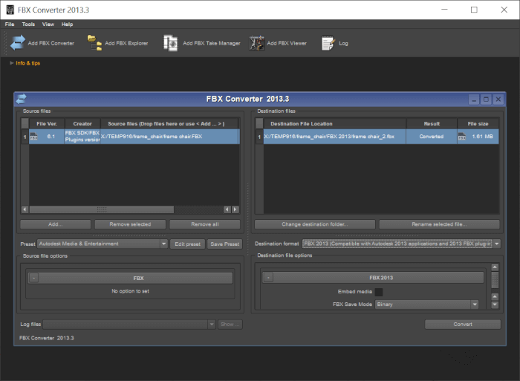
Task: Open the Tools menu
Action: point(28,25)
